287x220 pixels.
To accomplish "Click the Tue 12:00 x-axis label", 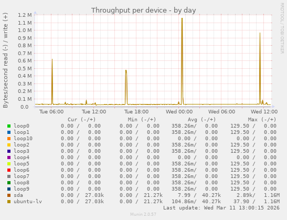I will (x=94, y=111).
